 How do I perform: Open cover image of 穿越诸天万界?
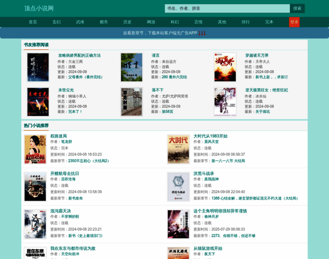(225, 67)
